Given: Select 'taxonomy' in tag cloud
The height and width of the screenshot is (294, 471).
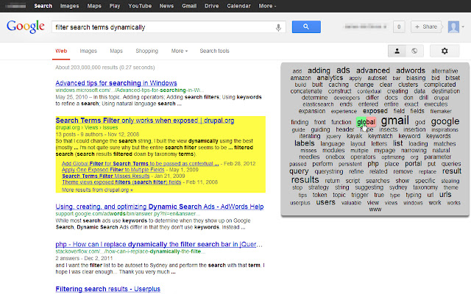Looking at the screenshot, I should [425, 187].
